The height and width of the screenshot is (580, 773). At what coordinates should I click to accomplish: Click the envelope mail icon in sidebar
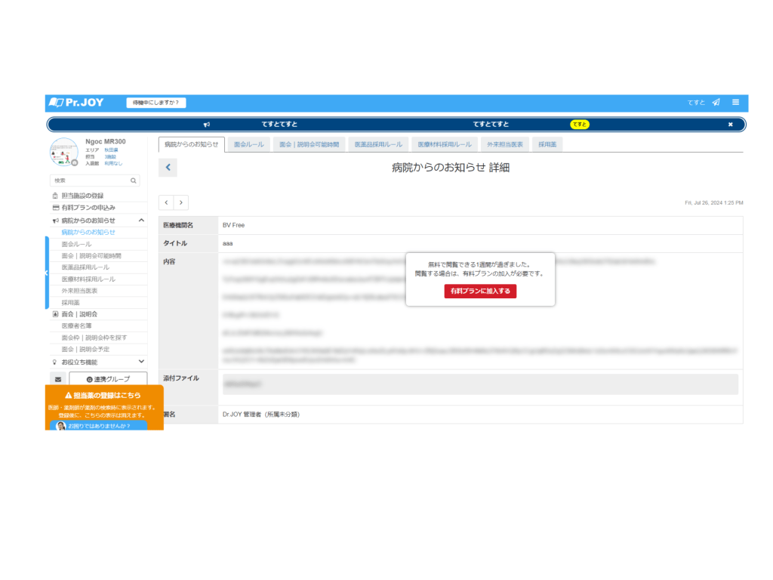[x=58, y=379]
